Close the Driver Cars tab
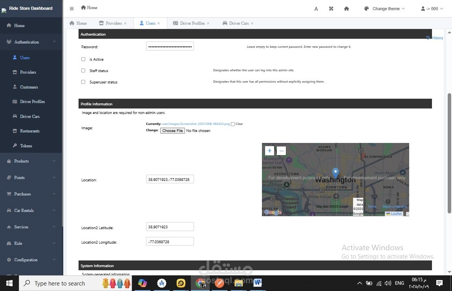452x291 pixels. (x=252, y=23)
